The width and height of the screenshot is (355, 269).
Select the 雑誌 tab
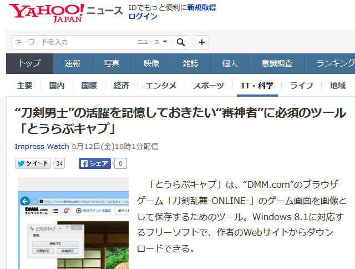coord(191,63)
